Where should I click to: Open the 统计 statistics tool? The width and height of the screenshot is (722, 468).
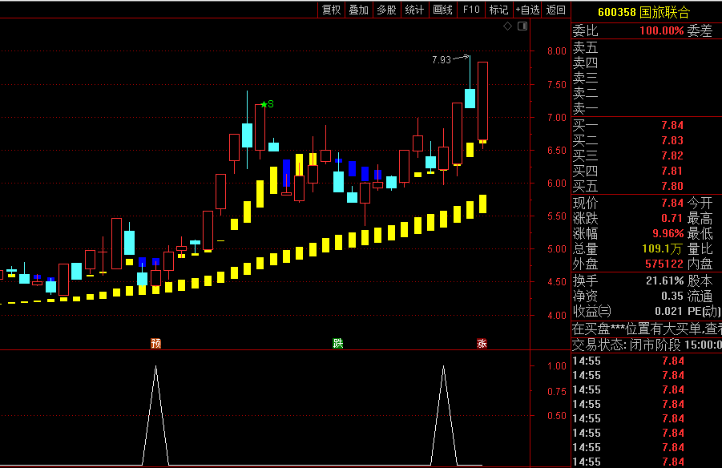(x=414, y=10)
